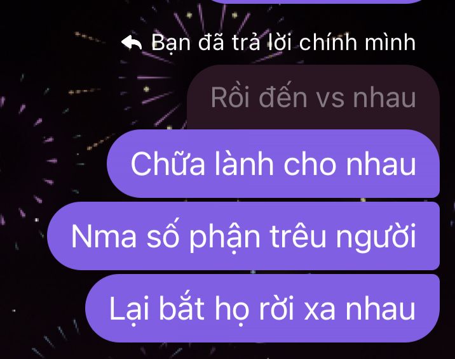Select the 'Chữa lành cho nhau' message bubble
This screenshot has height=359, width=455.
pyautogui.click(x=273, y=164)
